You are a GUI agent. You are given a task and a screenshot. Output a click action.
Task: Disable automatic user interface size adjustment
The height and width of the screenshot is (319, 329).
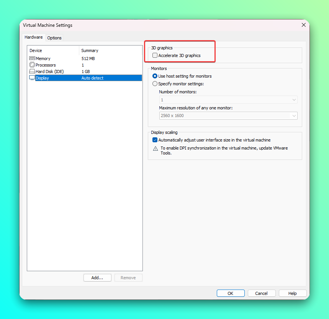point(155,140)
